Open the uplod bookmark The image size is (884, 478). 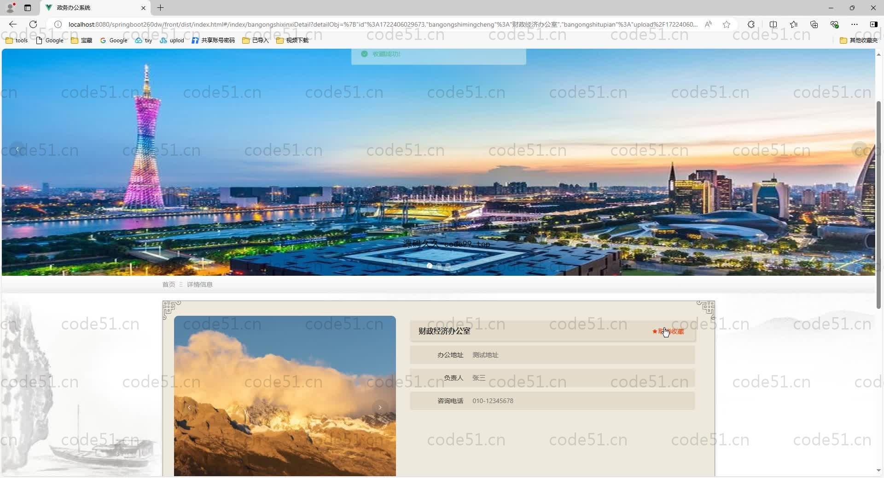(172, 40)
